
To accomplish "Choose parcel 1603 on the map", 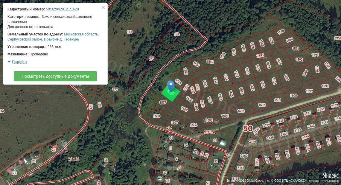I will pos(241,111).
